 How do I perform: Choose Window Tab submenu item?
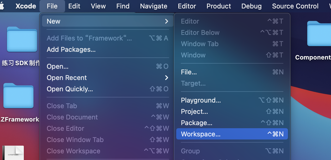coord(232,44)
